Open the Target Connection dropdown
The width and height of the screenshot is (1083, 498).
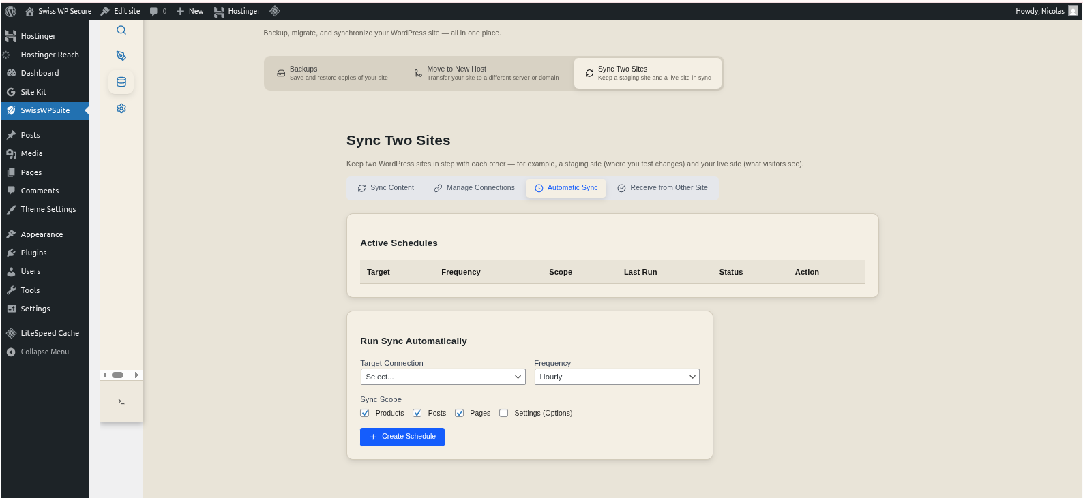(x=443, y=377)
